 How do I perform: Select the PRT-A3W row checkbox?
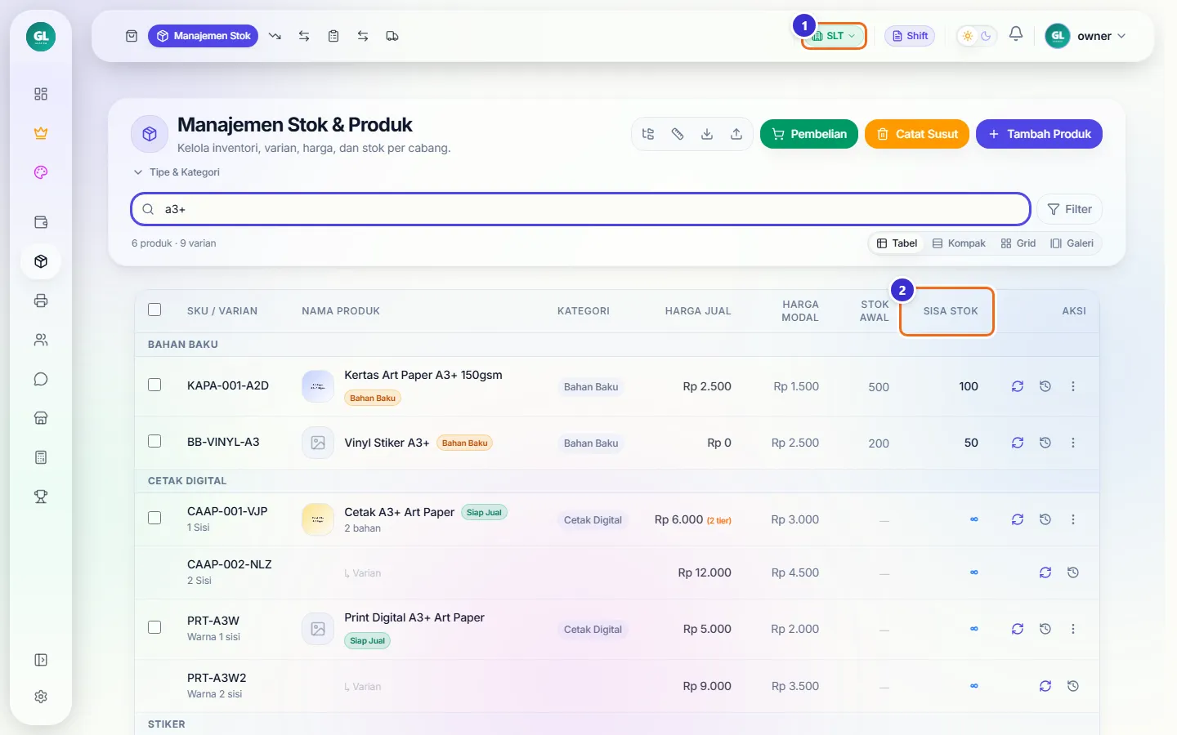click(x=154, y=627)
